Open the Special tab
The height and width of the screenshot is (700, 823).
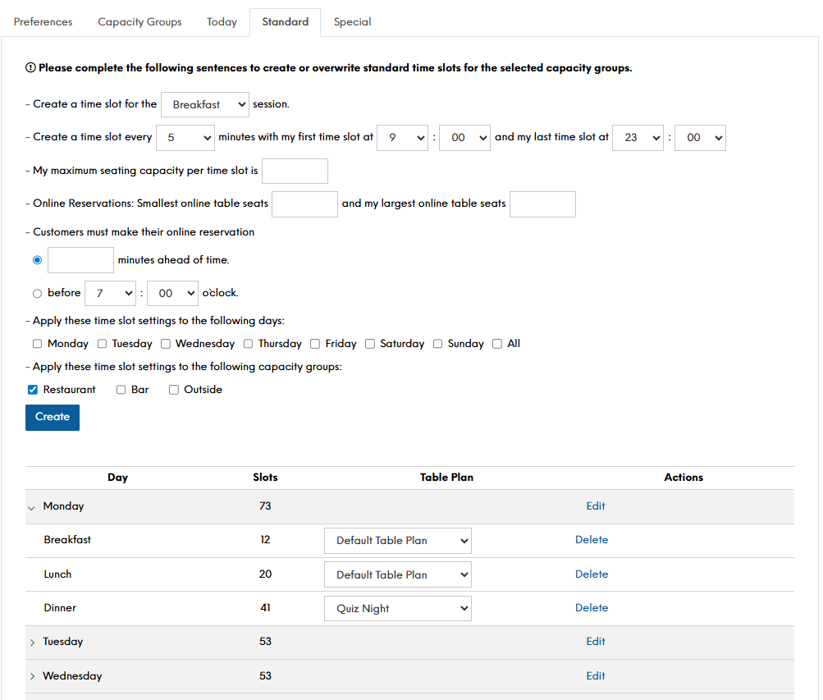point(352,22)
